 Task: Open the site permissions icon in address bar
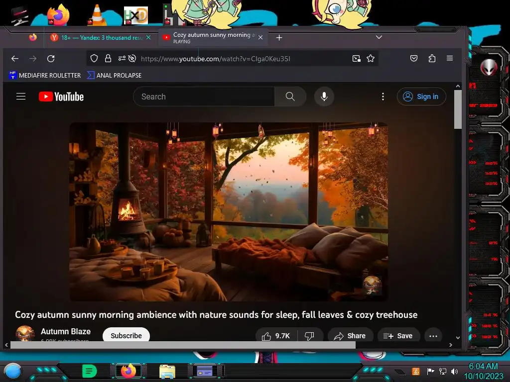pyautogui.click(x=122, y=59)
